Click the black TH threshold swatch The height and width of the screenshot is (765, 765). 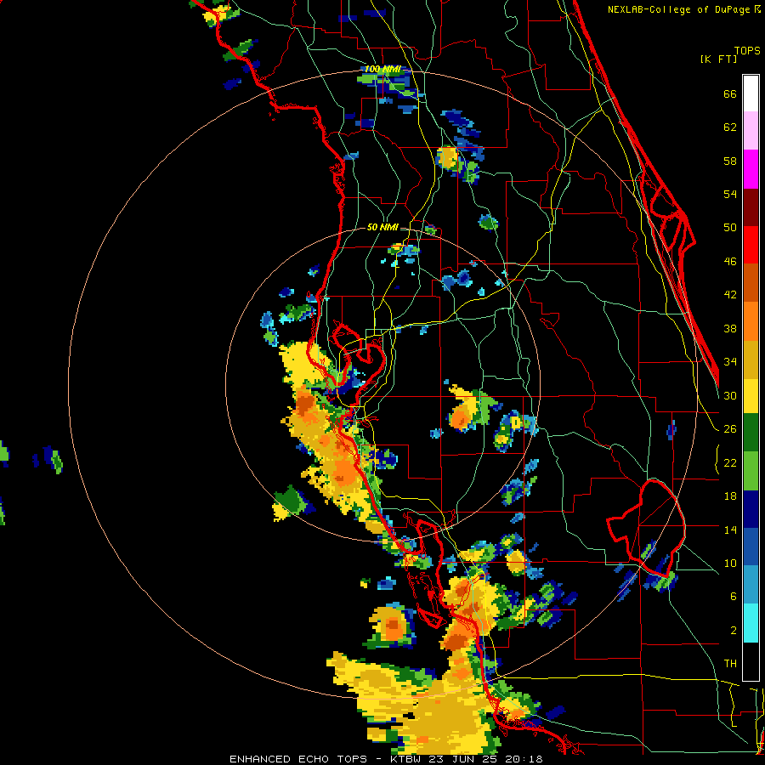(751, 660)
